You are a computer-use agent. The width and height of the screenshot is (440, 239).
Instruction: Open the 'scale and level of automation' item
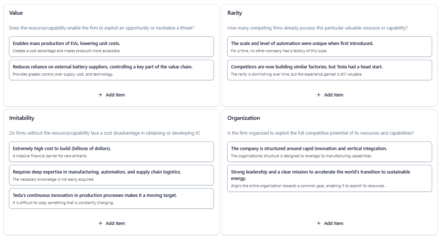tap(329, 46)
